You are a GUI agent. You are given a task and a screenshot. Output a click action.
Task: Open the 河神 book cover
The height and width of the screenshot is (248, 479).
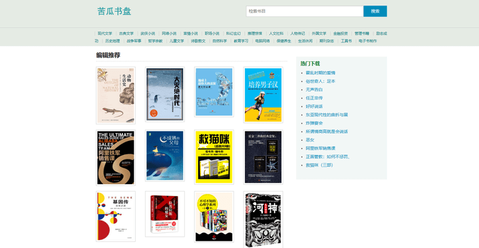click(x=263, y=219)
